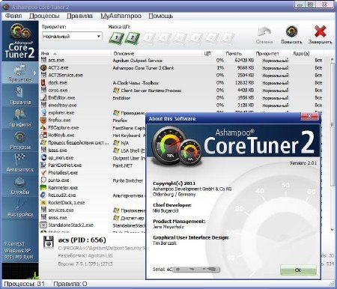The height and width of the screenshot is (289, 337).
Task: Select the firefox.exe process icon
Action: [x=43, y=120]
